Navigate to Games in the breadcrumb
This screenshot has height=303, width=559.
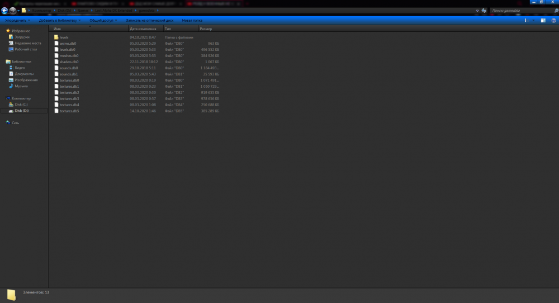point(83,10)
